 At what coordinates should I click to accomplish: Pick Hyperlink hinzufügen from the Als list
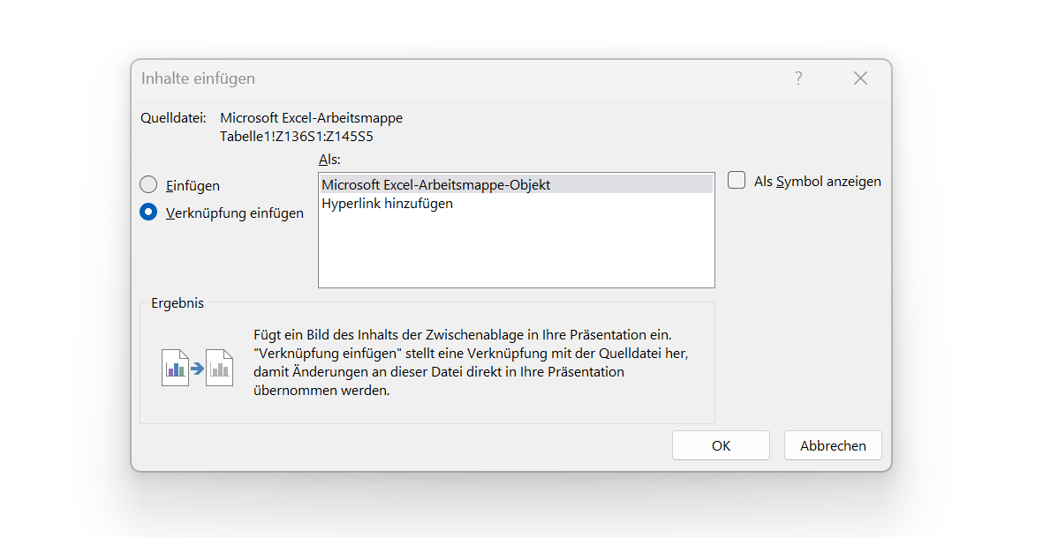[516, 203]
